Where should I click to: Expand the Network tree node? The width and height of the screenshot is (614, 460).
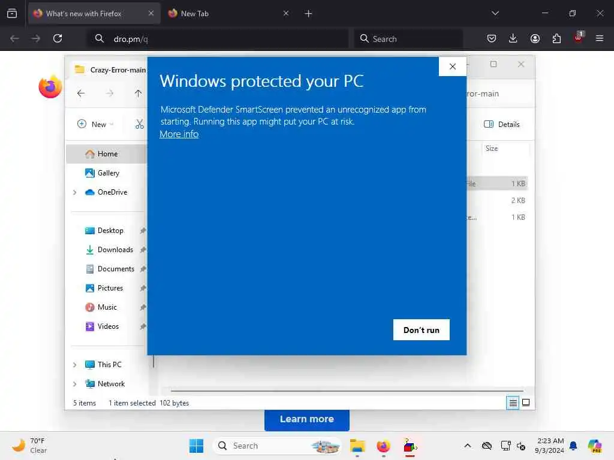(x=75, y=384)
